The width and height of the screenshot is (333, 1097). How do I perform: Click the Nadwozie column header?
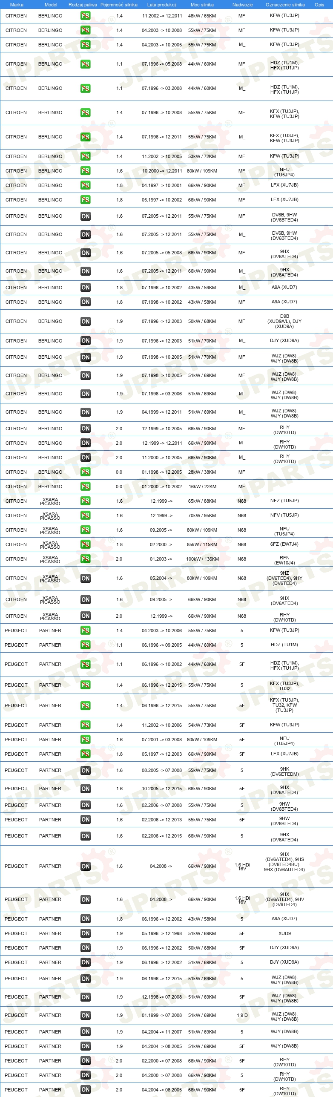click(243, 5)
